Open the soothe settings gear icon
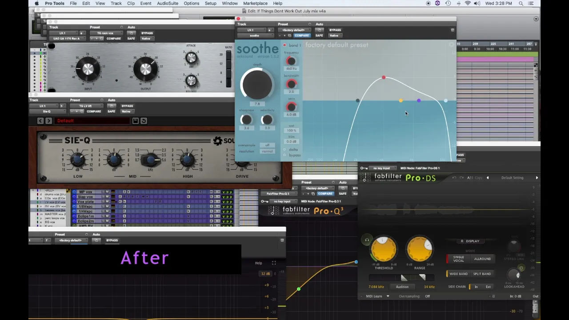Viewport: 569px width, 320px height. tap(452, 44)
